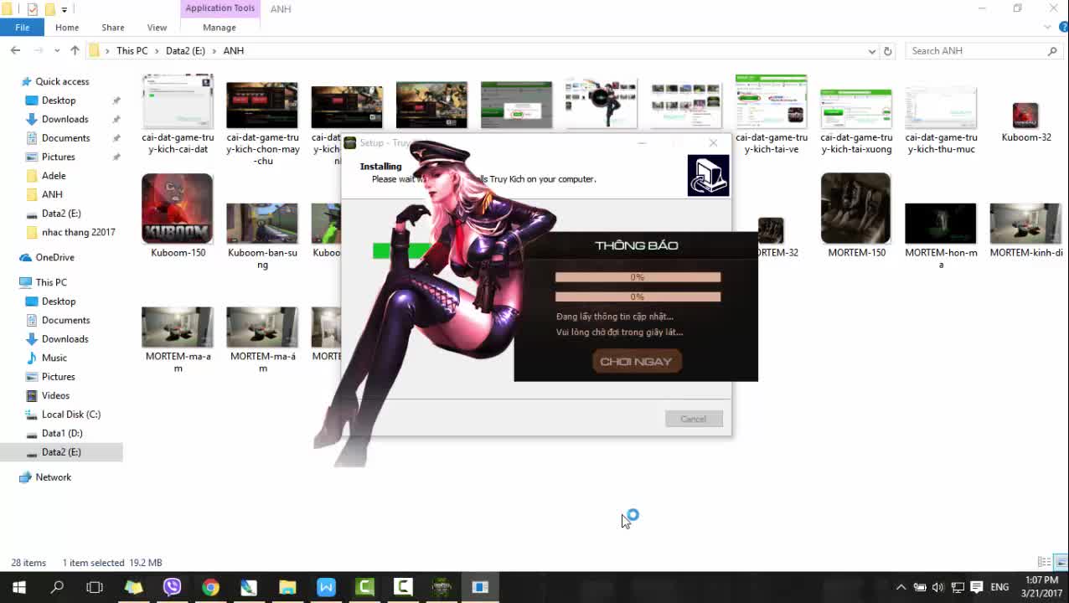Viewport: 1069px width, 603px height.
Task: Open Music under This PC
Action: pyautogui.click(x=54, y=358)
